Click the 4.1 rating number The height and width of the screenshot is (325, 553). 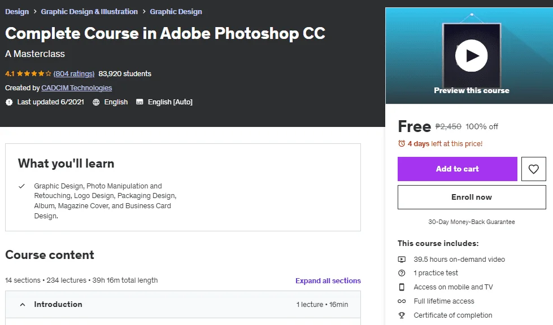[10, 73]
